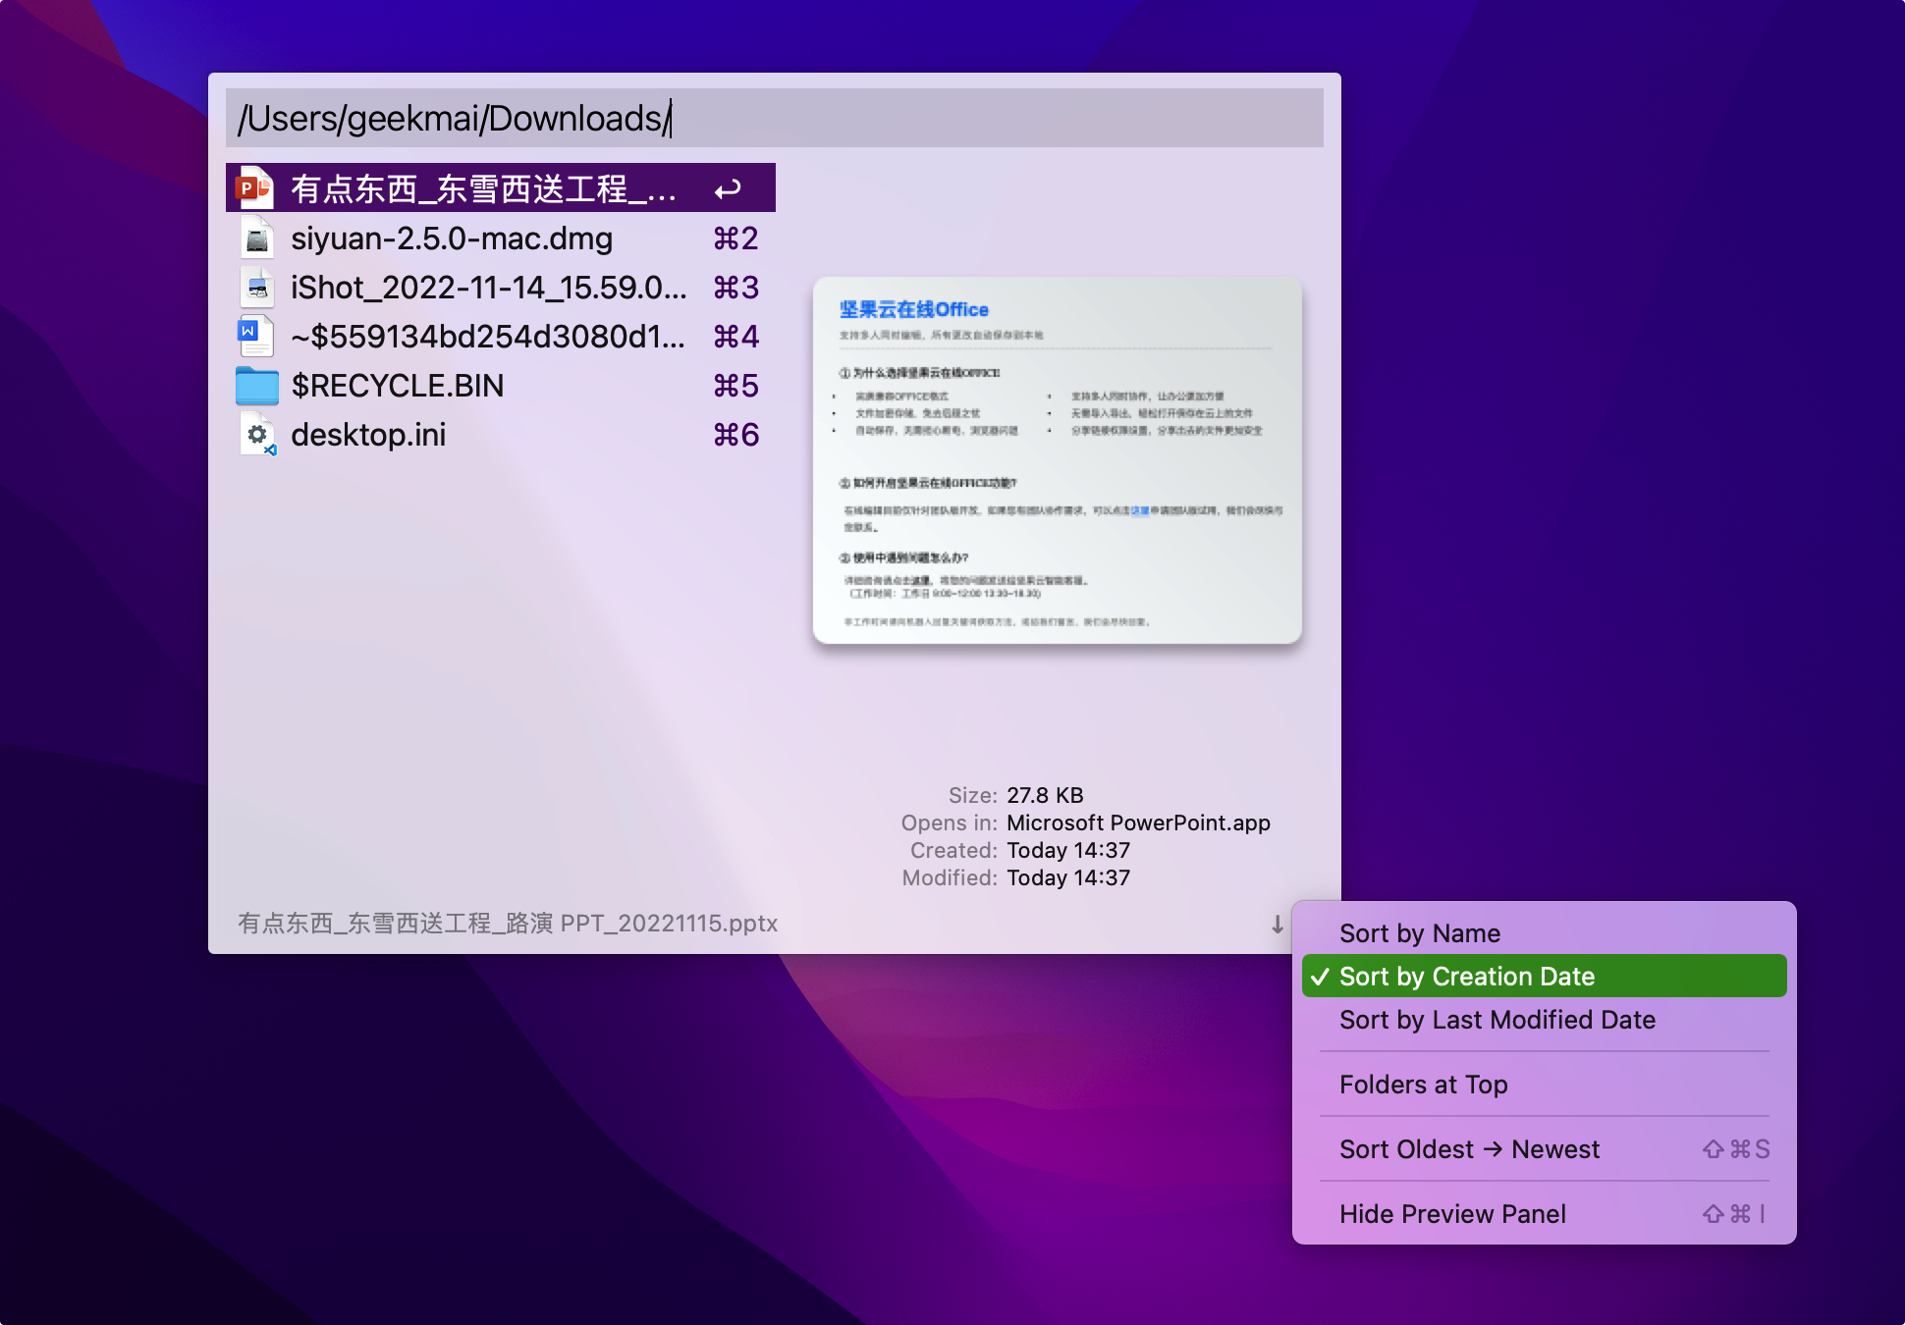Click the image file icon for iShot_2022-11-14
Viewport: 1905px width, 1325px height.
[x=257, y=288]
